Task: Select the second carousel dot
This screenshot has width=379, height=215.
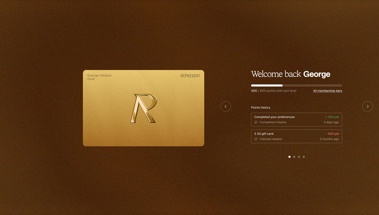Action: [x=294, y=157]
